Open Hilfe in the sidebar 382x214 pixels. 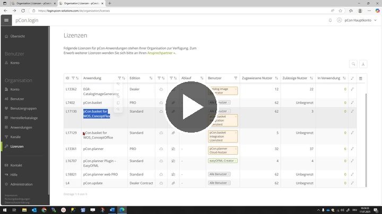pyautogui.click(x=14, y=175)
